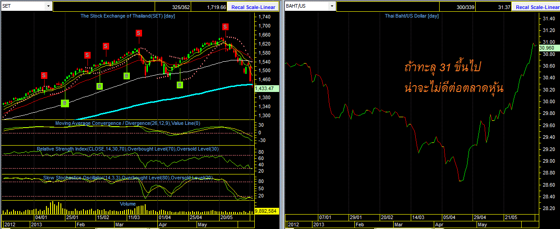
Task: Click the last B buy marker in April
Action: [x=179, y=85]
